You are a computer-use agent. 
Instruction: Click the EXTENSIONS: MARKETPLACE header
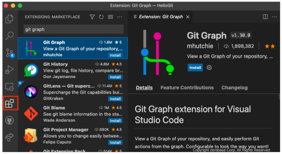click(52, 17)
